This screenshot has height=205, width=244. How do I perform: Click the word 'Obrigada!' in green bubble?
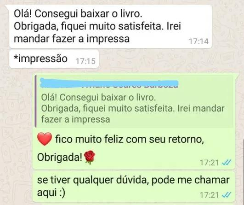(60, 157)
